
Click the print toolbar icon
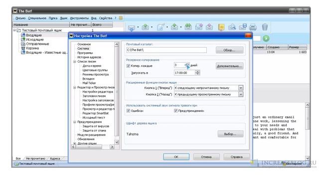click(253, 27)
